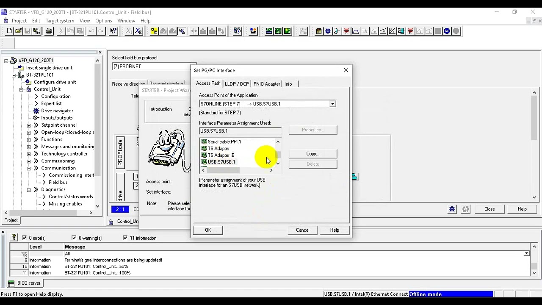Open the third green function generator icon

point(288,31)
